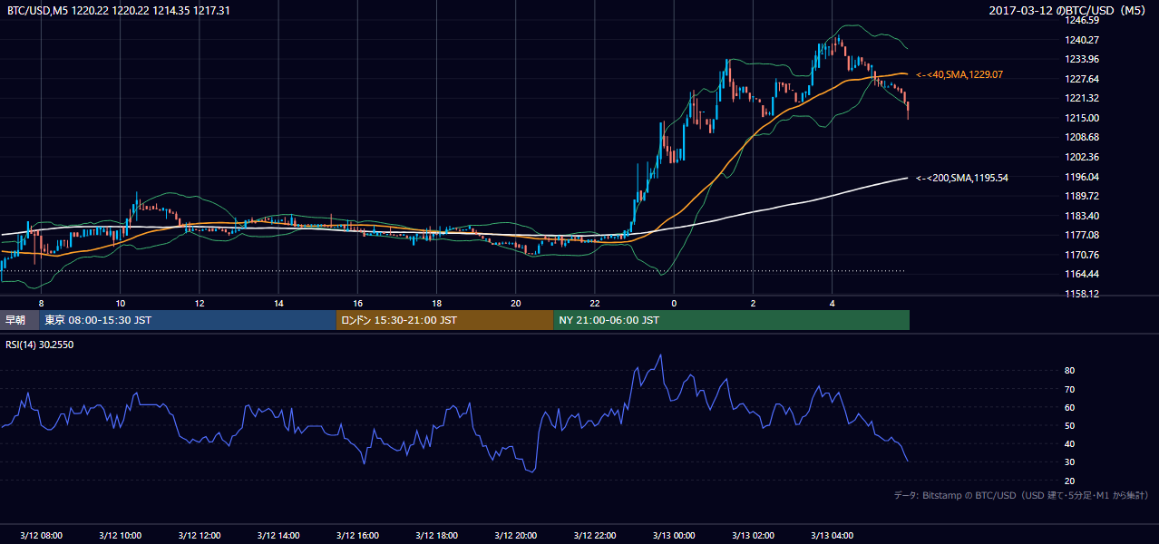Click the 東京 08:00-15:30 JST session bar
This screenshot has width=1159, height=544.
coord(188,320)
